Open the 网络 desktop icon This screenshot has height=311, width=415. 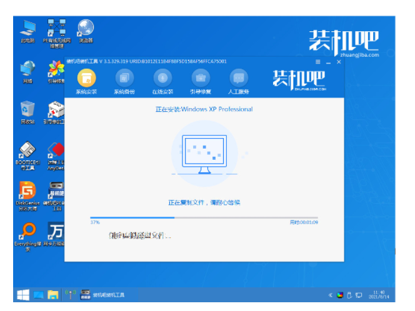pyautogui.click(x=27, y=72)
